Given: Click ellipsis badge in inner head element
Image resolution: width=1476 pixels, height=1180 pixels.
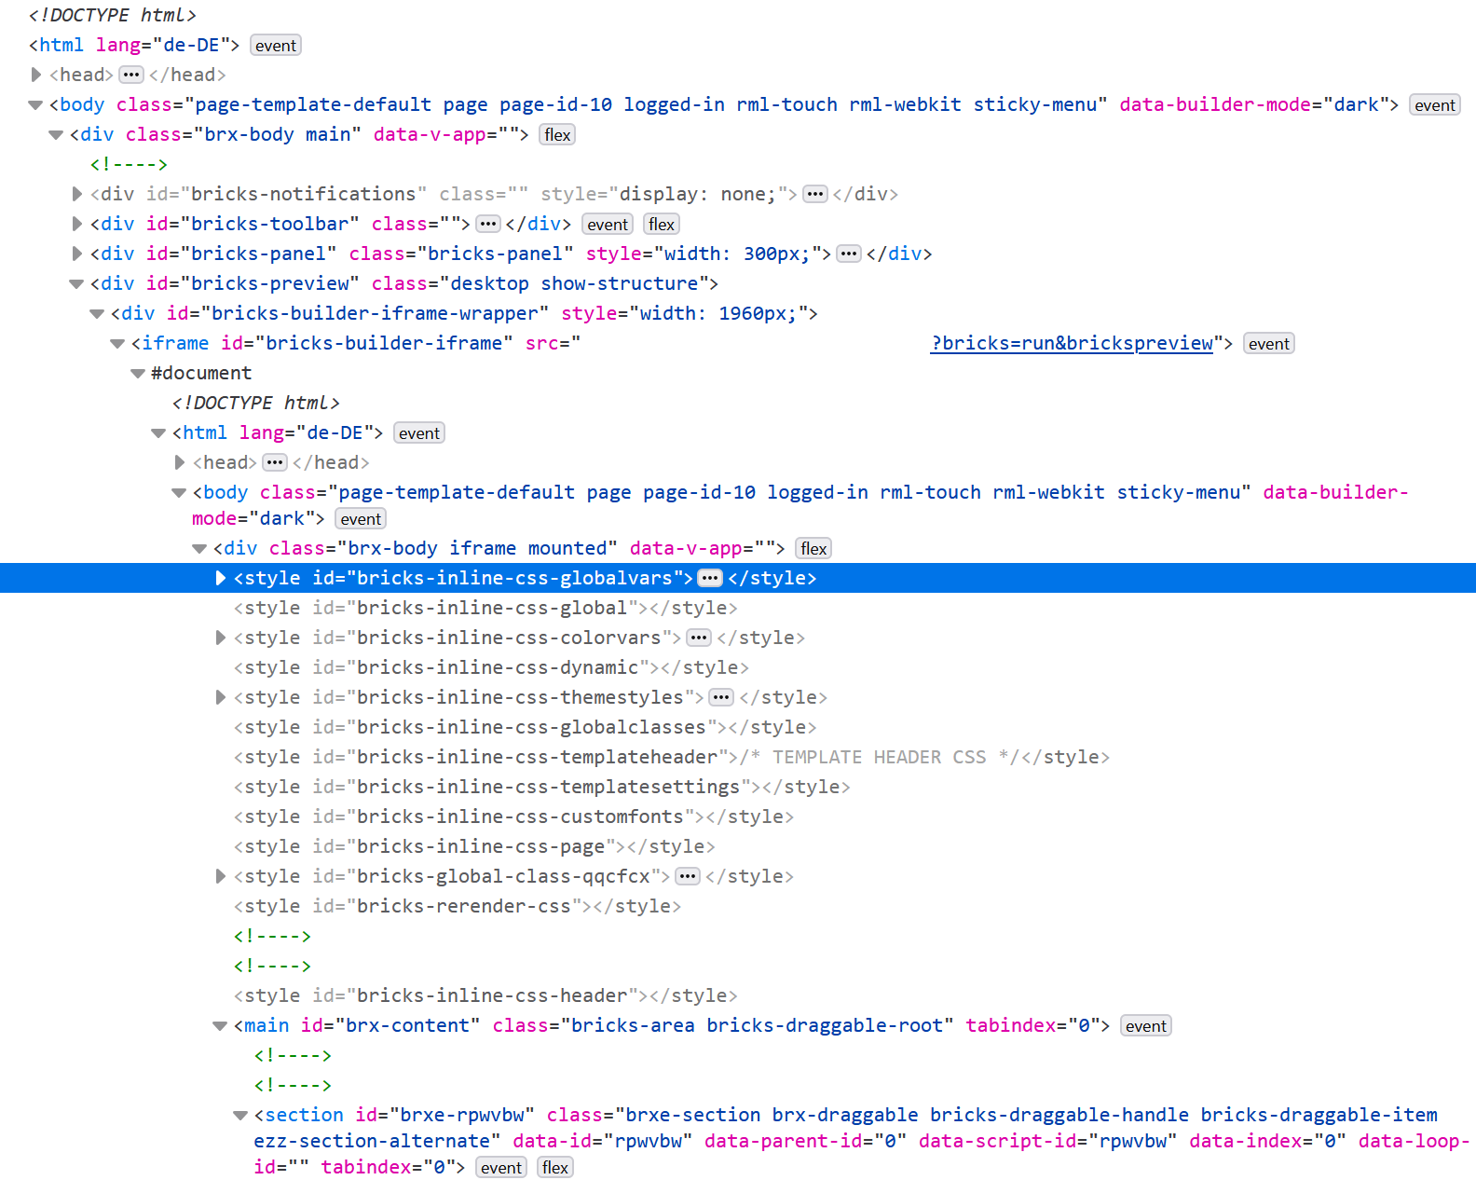Looking at the screenshot, I should coord(275,462).
